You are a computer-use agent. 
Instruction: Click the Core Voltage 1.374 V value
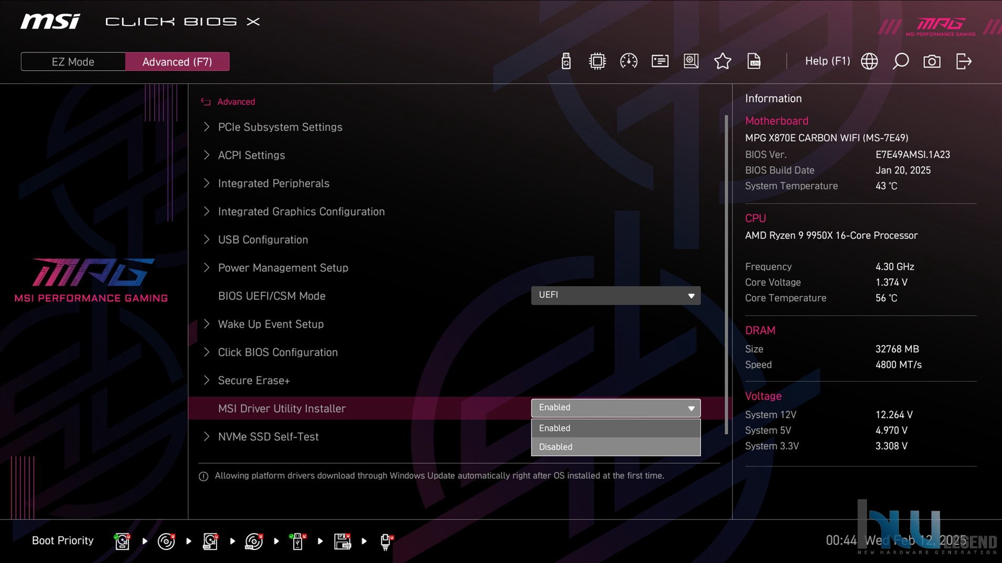(x=891, y=283)
